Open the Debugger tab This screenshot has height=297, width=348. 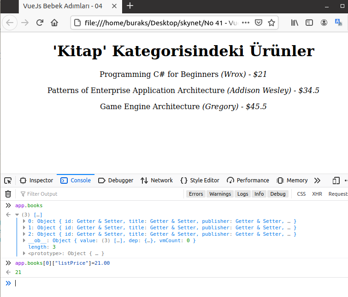tap(116, 181)
